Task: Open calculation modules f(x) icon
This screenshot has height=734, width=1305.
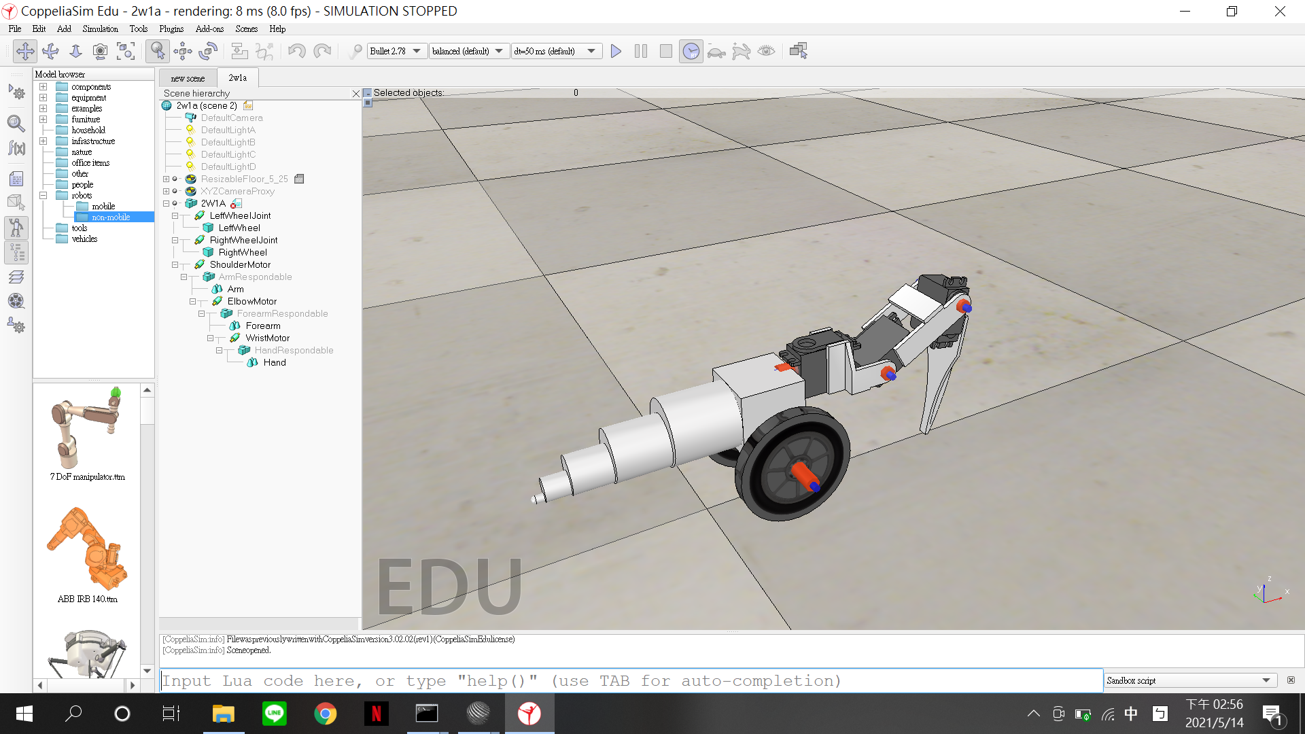Action: 16,147
